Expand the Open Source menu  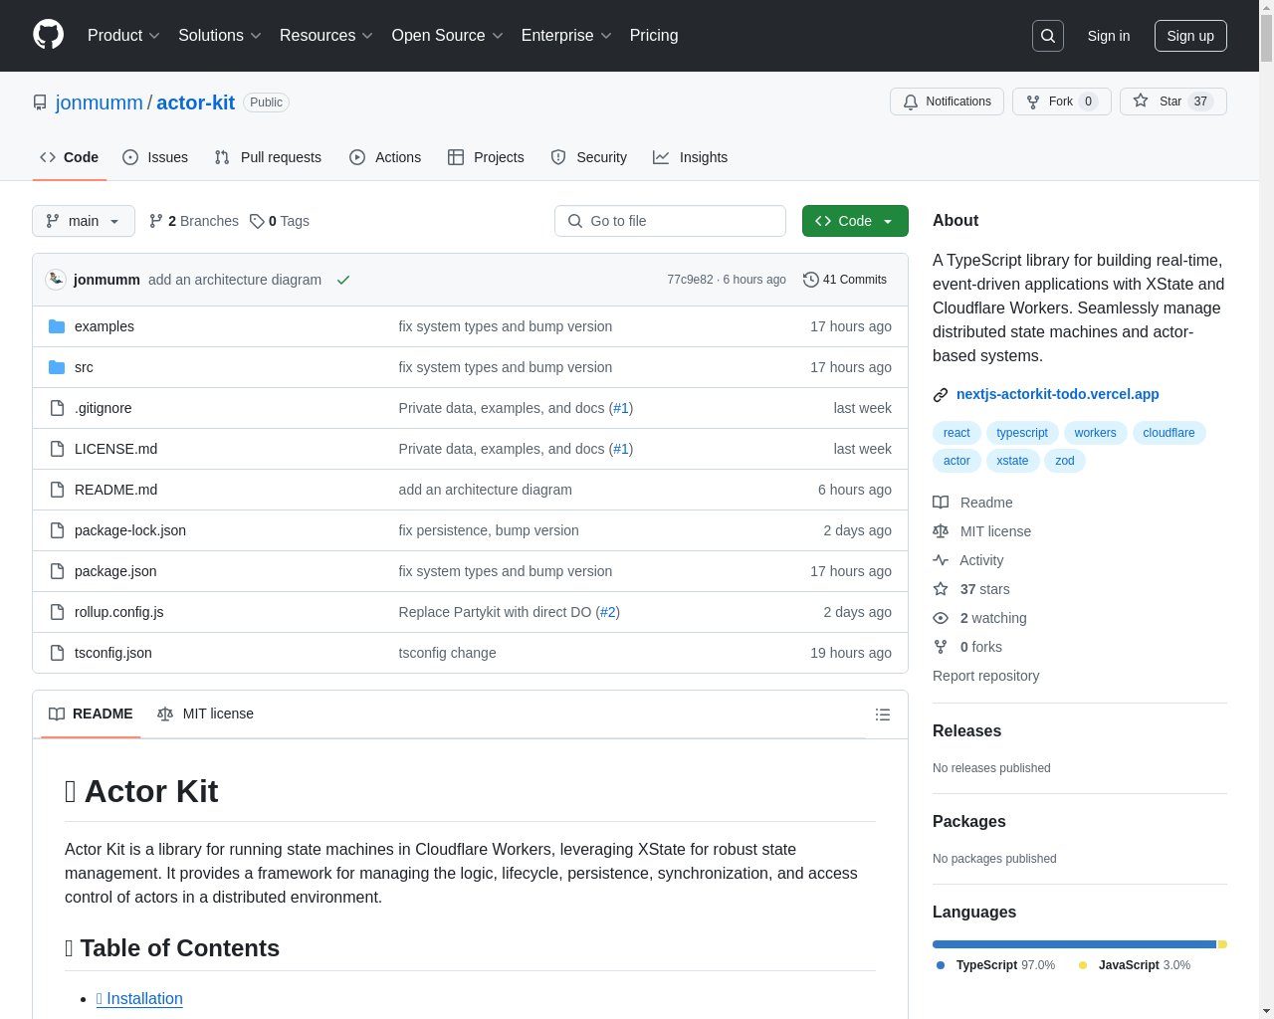click(447, 36)
